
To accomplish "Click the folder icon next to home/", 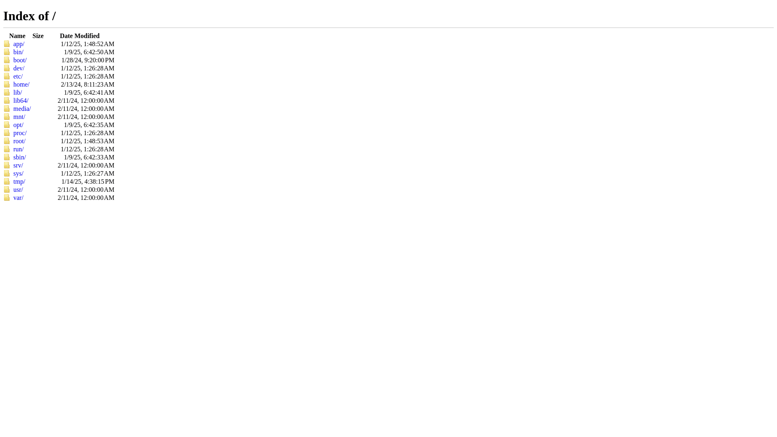I will (x=7, y=84).
